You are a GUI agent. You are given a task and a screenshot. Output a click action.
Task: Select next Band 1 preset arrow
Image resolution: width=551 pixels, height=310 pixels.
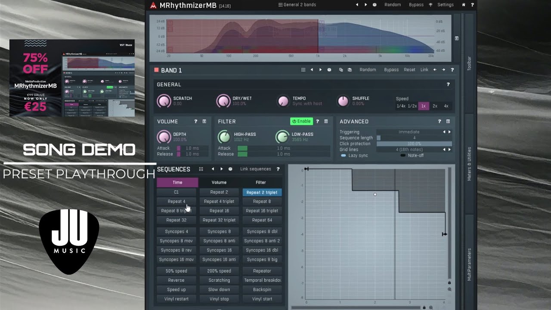320,70
